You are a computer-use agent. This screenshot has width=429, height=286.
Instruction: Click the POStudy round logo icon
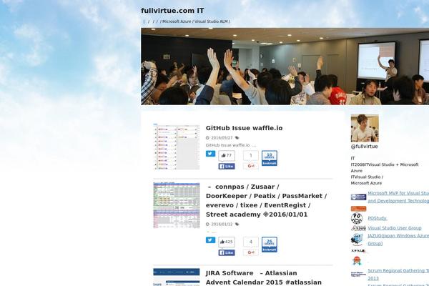tap(357, 218)
